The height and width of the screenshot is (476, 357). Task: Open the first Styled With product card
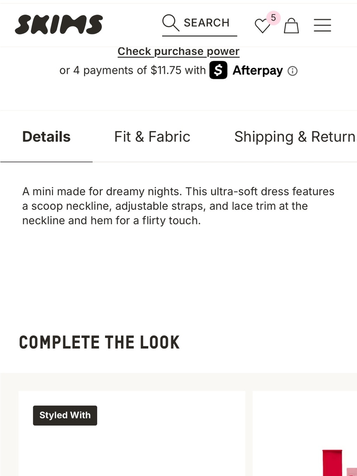click(x=132, y=434)
